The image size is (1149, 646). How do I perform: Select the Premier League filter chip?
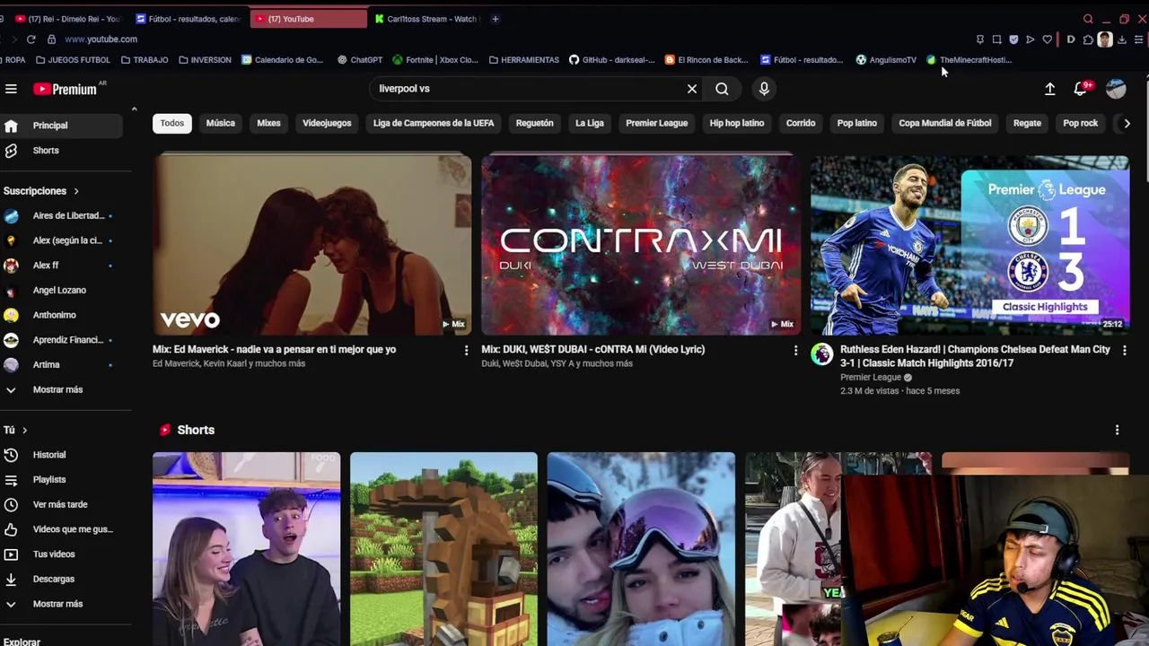coord(656,123)
